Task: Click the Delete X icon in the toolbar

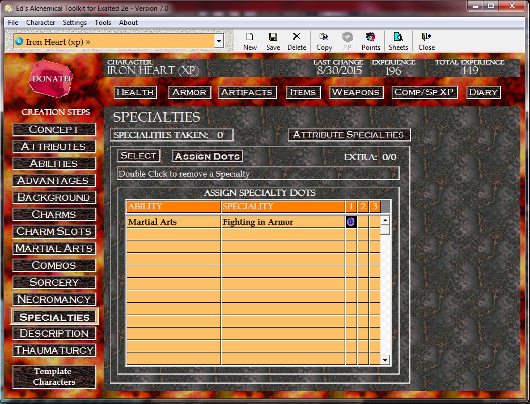Action: [296, 41]
